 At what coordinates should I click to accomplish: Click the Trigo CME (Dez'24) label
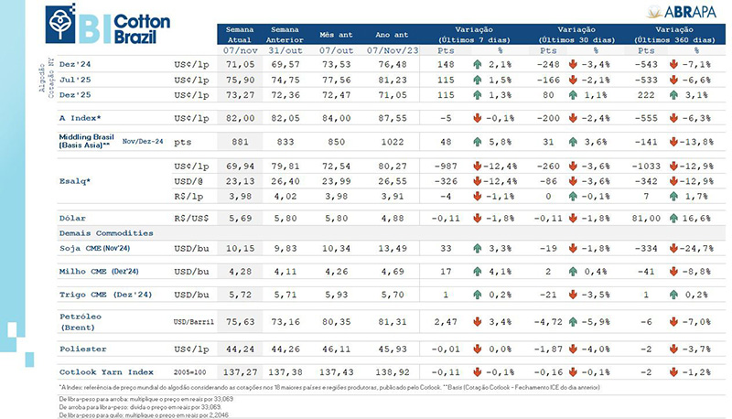pos(105,295)
